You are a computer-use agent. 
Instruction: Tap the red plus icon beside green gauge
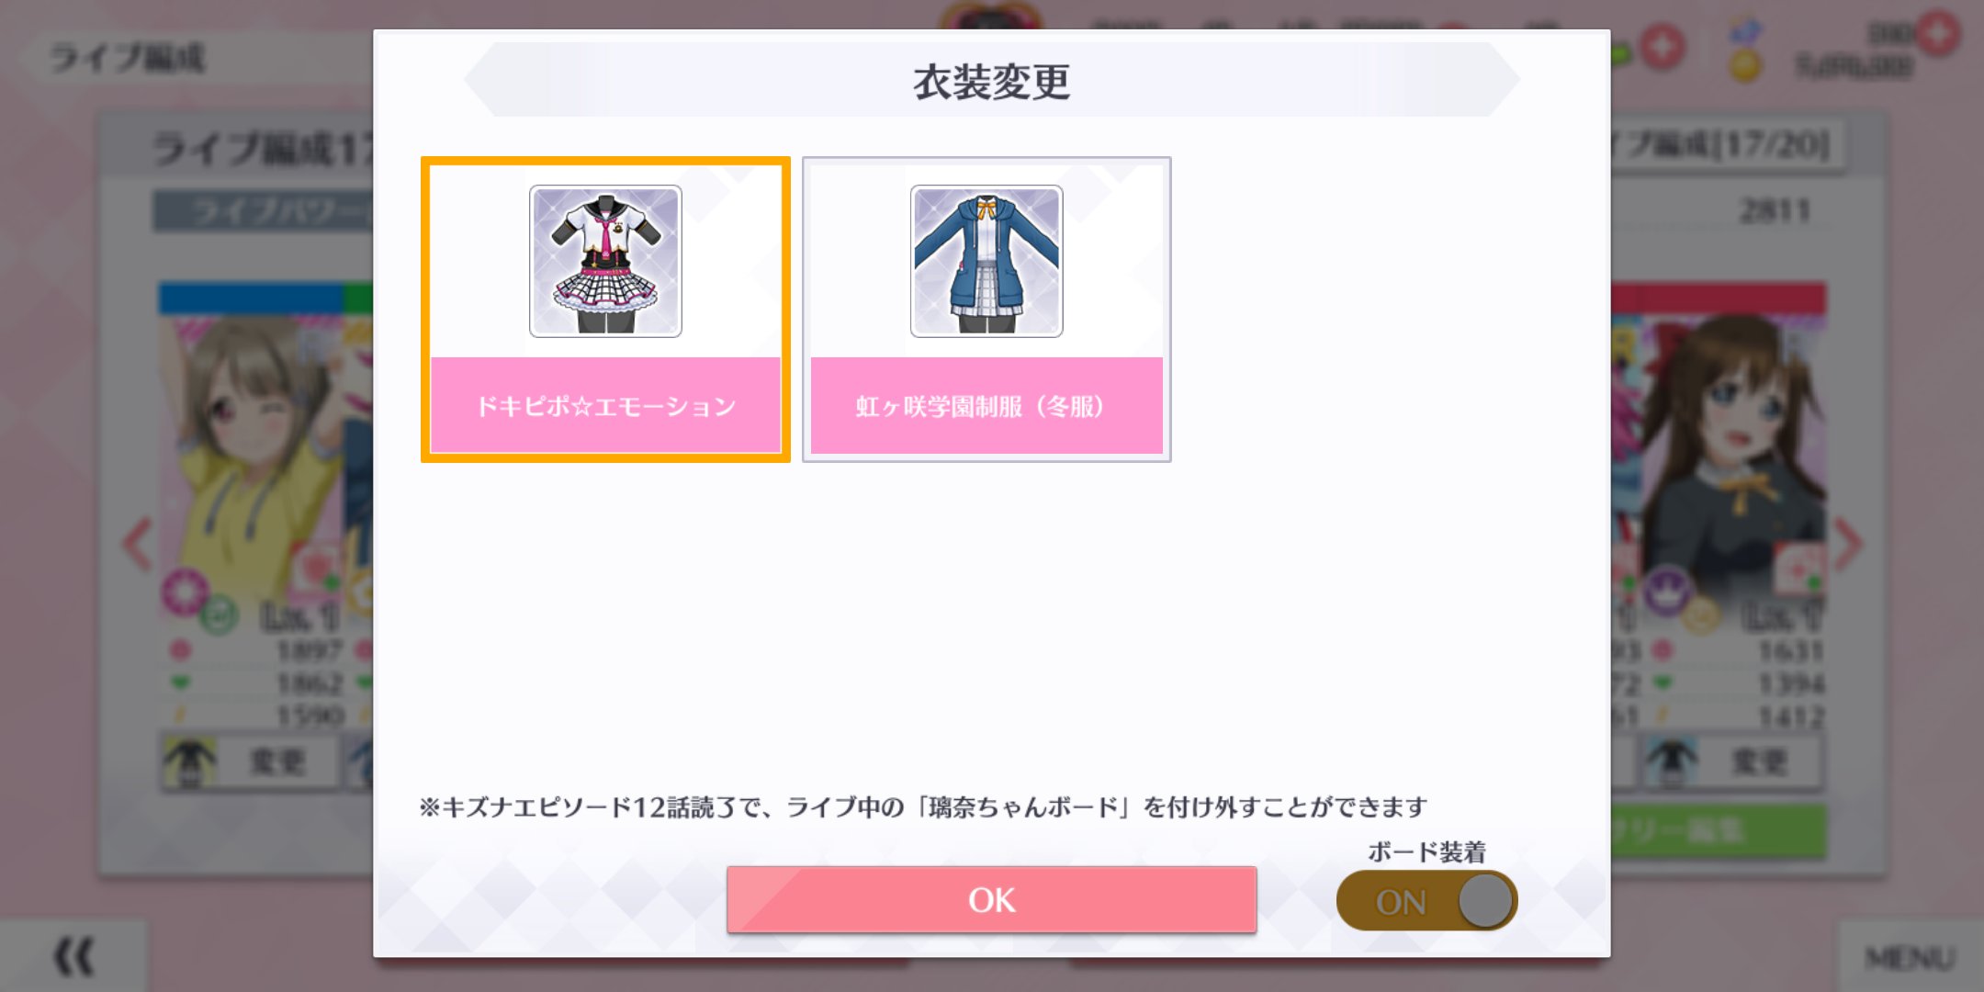(x=1662, y=46)
